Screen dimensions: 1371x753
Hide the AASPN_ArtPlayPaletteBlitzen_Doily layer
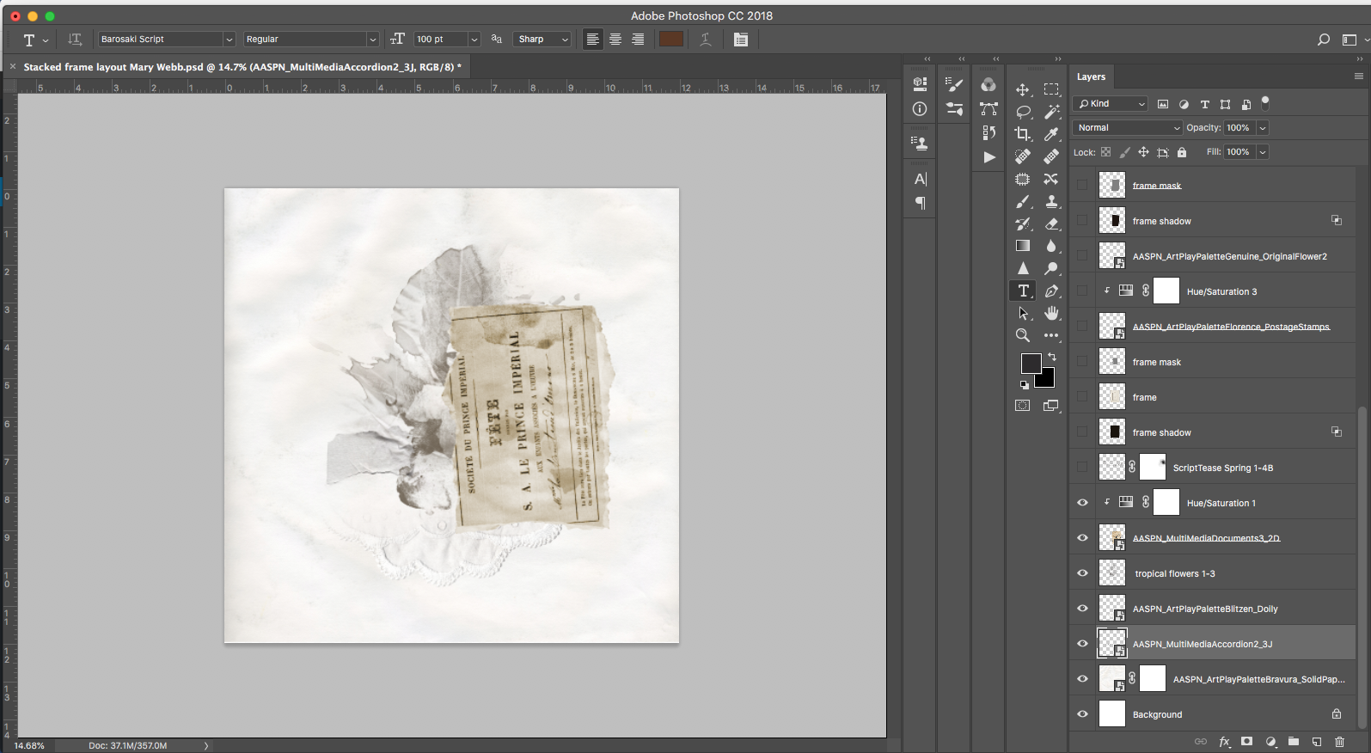point(1083,609)
